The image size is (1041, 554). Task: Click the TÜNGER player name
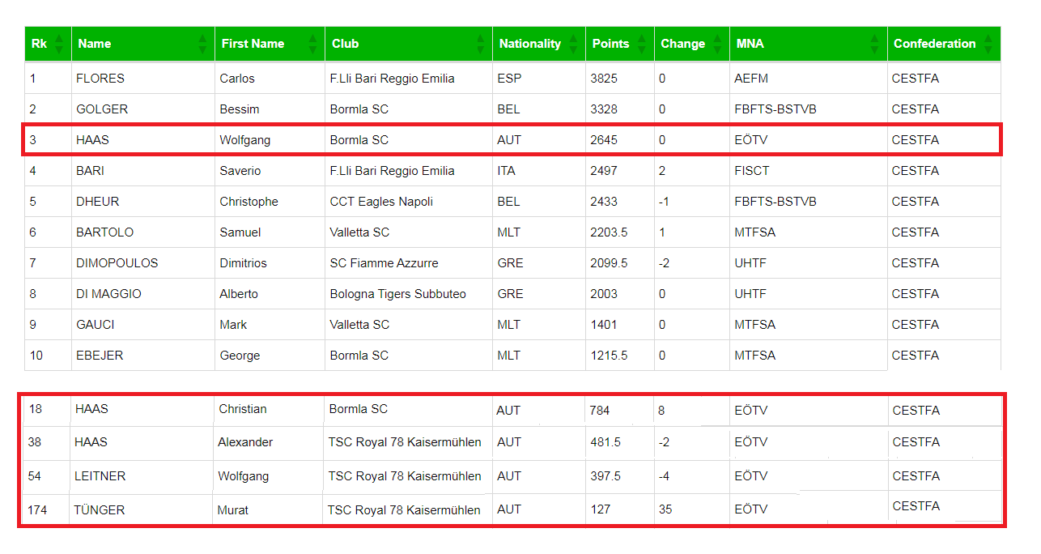click(100, 510)
